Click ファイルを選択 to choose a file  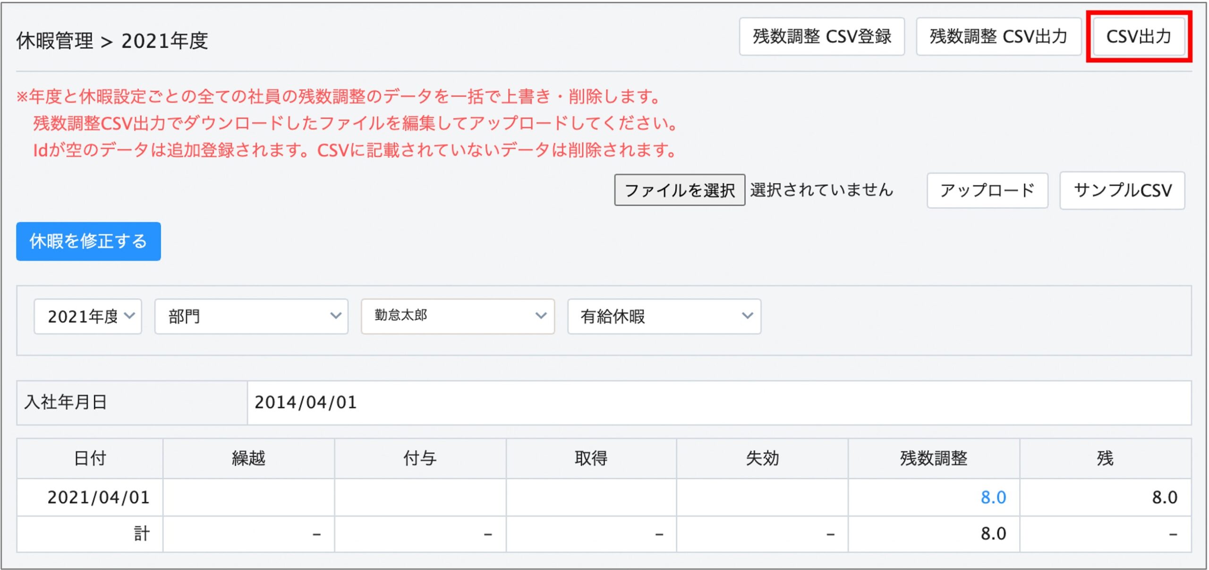pyautogui.click(x=680, y=190)
